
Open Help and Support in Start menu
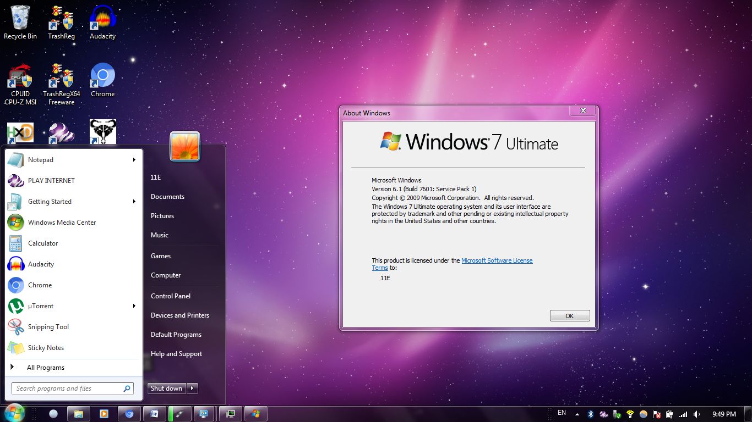pyautogui.click(x=177, y=354)
